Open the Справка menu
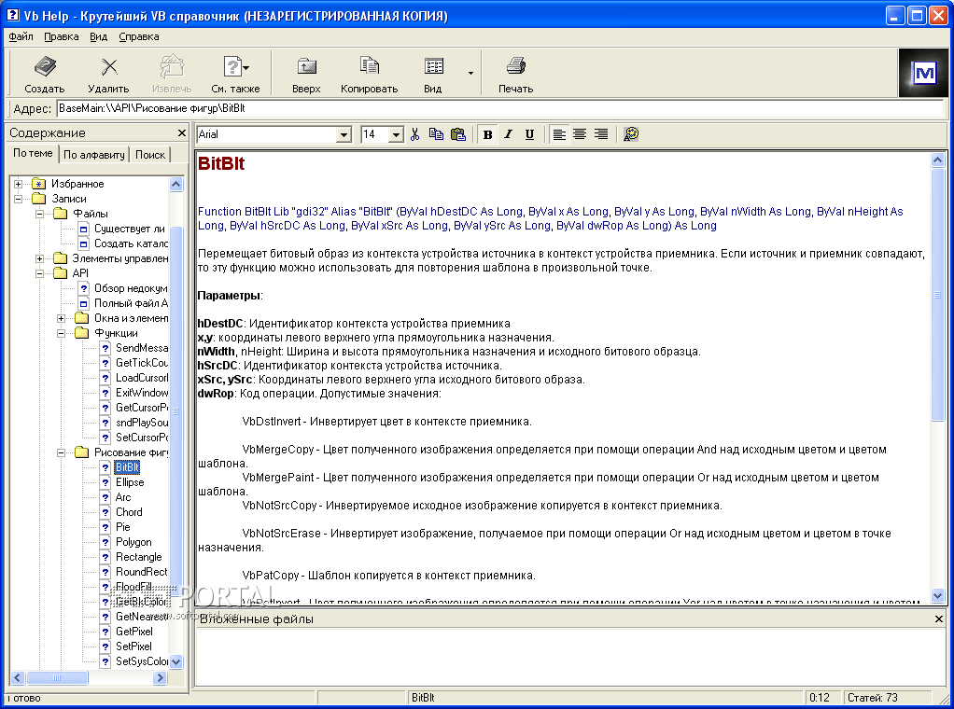 (139, 36)
